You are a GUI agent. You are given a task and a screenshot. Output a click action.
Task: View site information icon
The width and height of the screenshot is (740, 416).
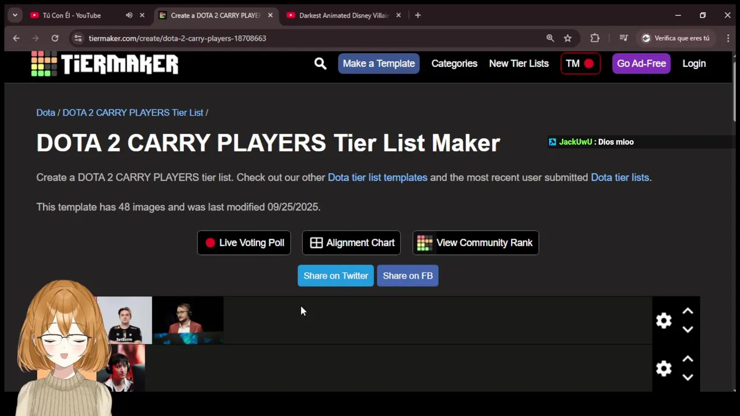(78, 38)
